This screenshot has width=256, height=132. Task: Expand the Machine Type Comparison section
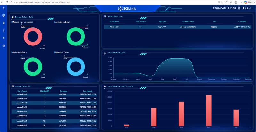[x=23, y=22]
